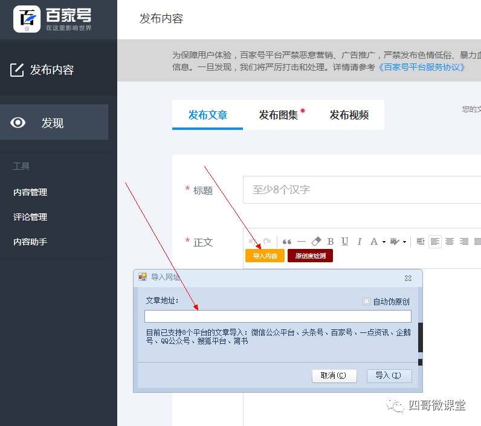Click the 导入网址 dialog title icon
Viewport: 481px width, 426px height.
[143, 277]
